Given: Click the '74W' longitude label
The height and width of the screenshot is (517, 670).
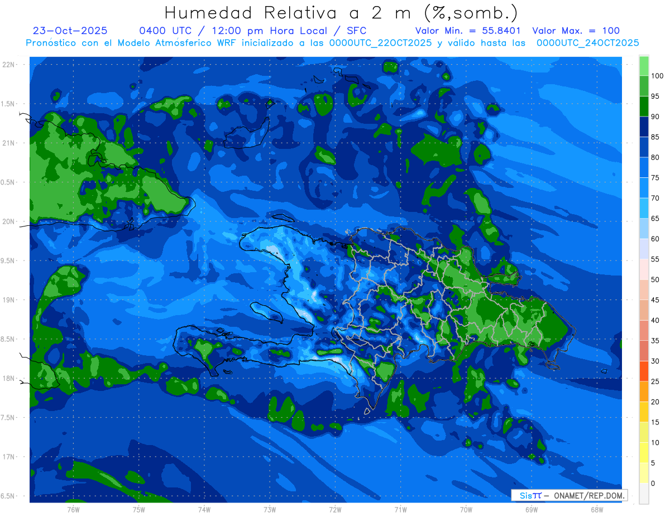Looking at the screenshot, I should pos(204,509).
